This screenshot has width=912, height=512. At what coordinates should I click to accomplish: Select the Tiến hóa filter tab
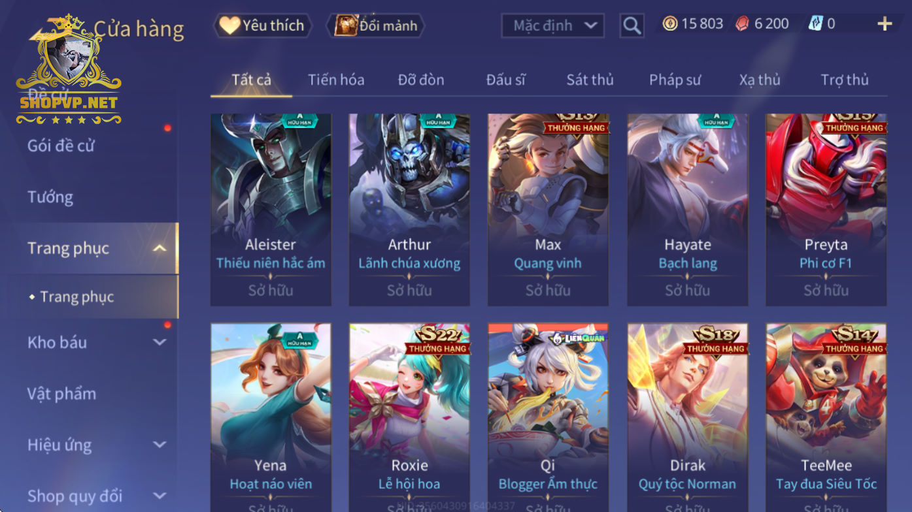point(336,80)
